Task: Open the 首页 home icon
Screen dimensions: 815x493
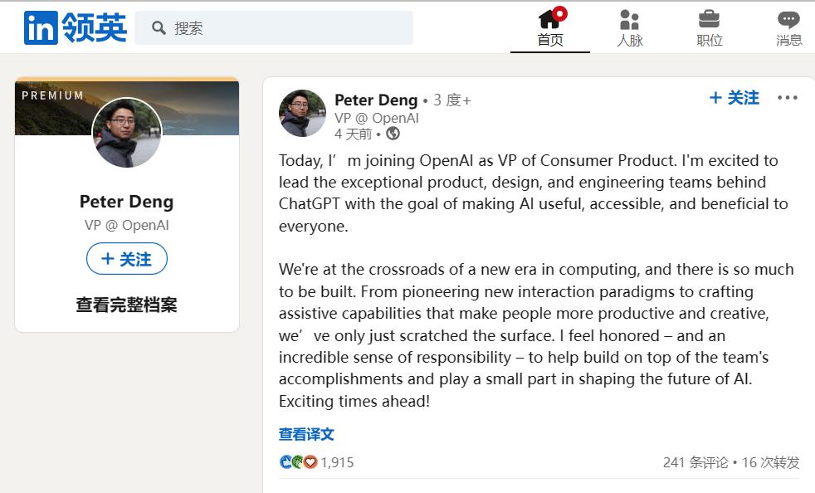Action: pos(550,19)
